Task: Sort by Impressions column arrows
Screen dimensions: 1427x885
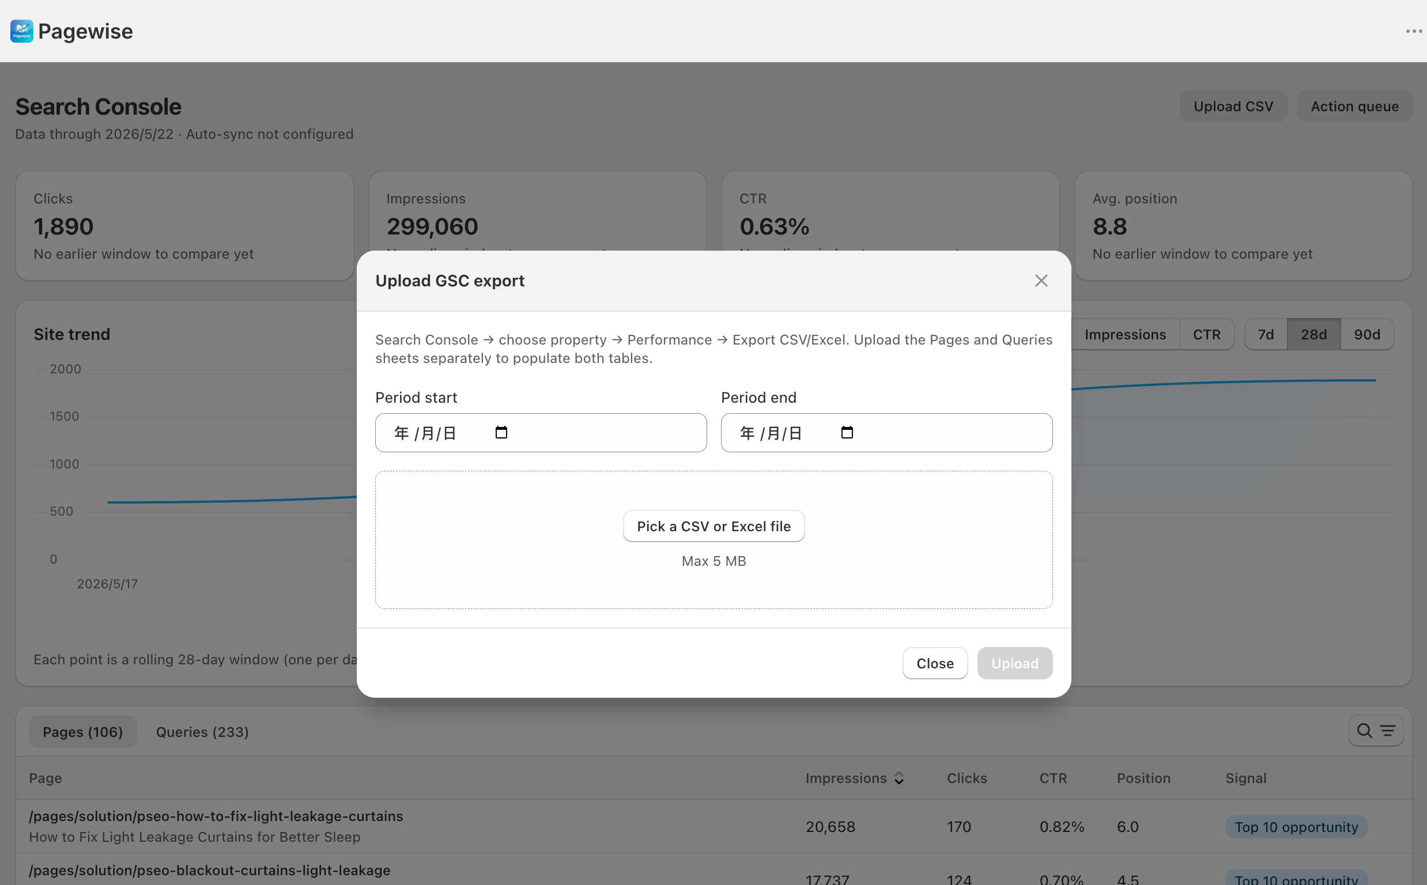Action: coord(899,778)
